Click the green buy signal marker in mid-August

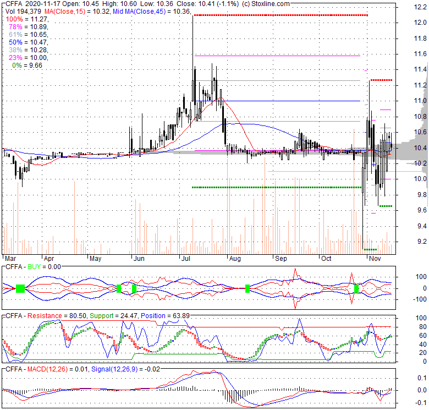coord(248,288)
